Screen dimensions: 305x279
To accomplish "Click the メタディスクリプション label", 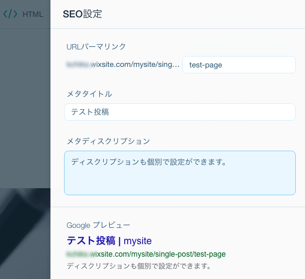I will click(x=109, y=141).
